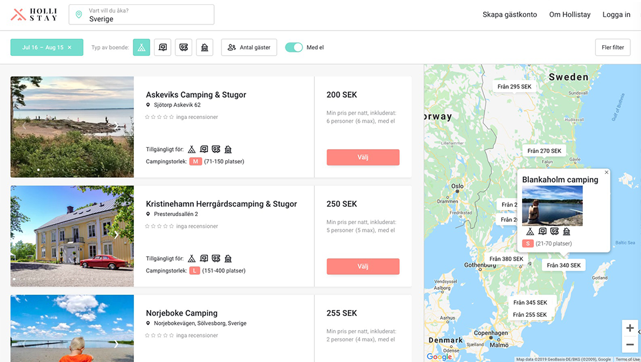Select the 'Från 270 SEK' map marker
The height and width of the screenshot is (362, 641).
pyautogui.click(x=544, y=151)
